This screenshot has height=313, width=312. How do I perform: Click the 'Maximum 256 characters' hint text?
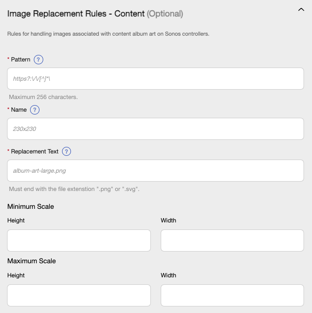(43, 97)
